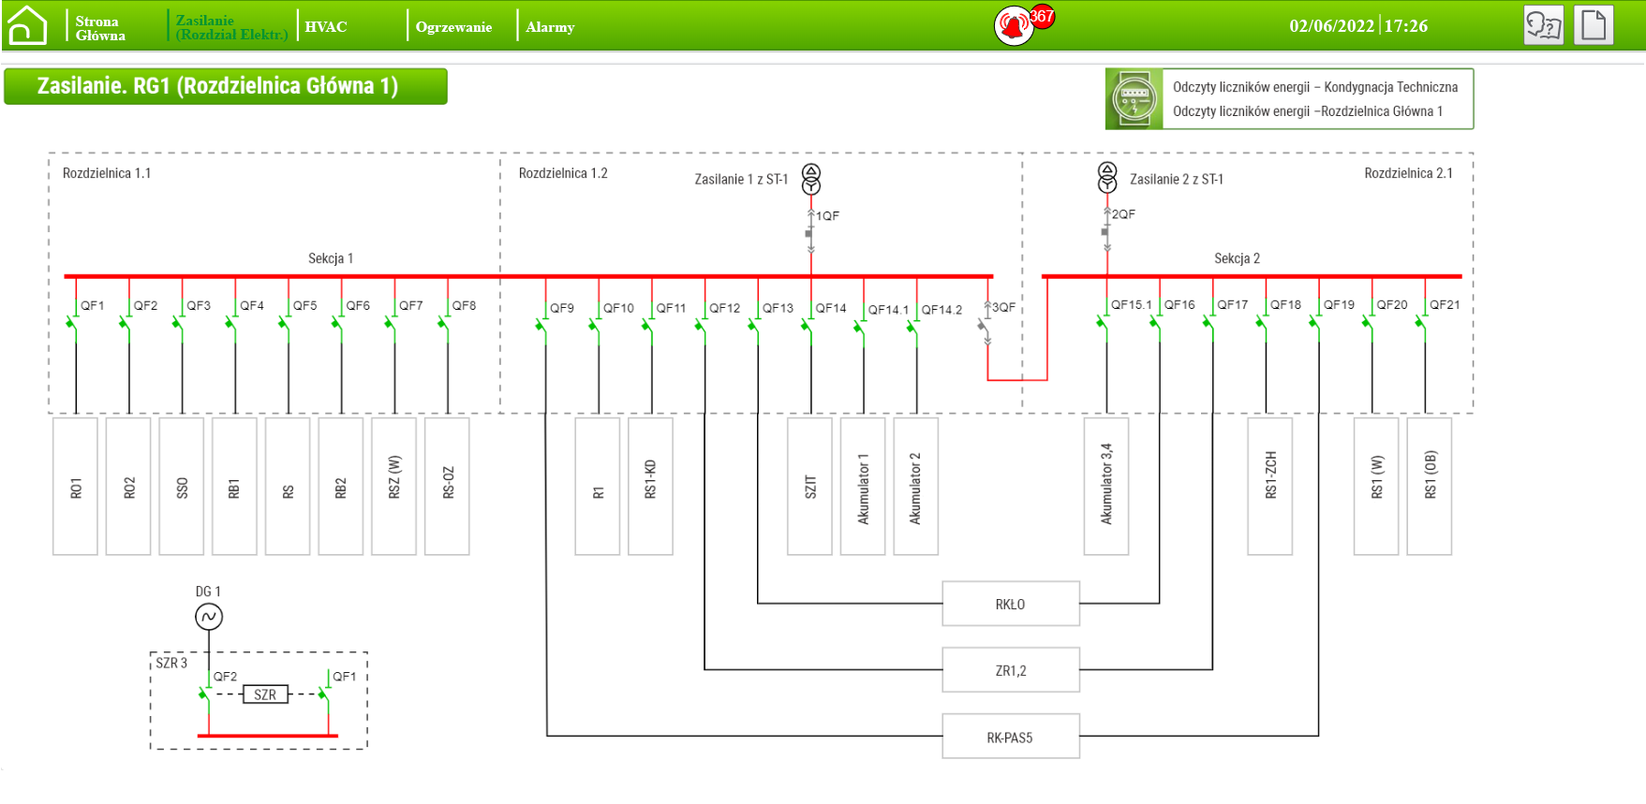
Task: Toggle the QF1 breaker in Sekcja 1
Action: (74, 324)
